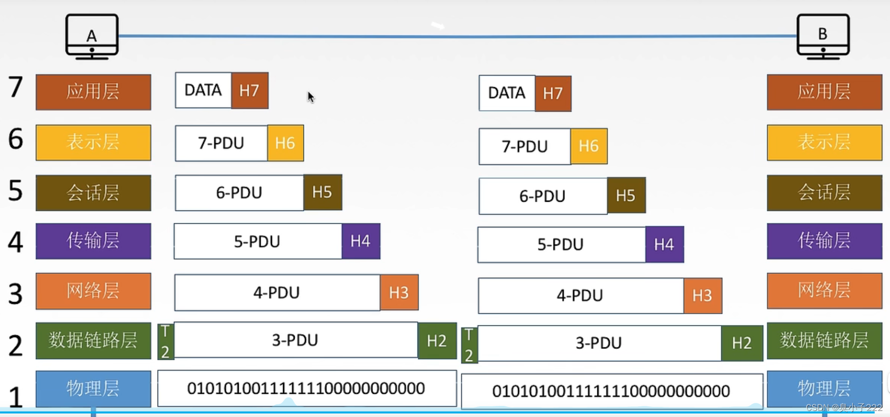Select the T2 trailer on host A side

166,341
